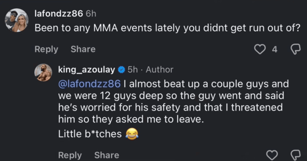Click the laughing emoji after 'Little b*tches'
The height and width of the screenshot is (161, 307).
[x=132, y=134]
